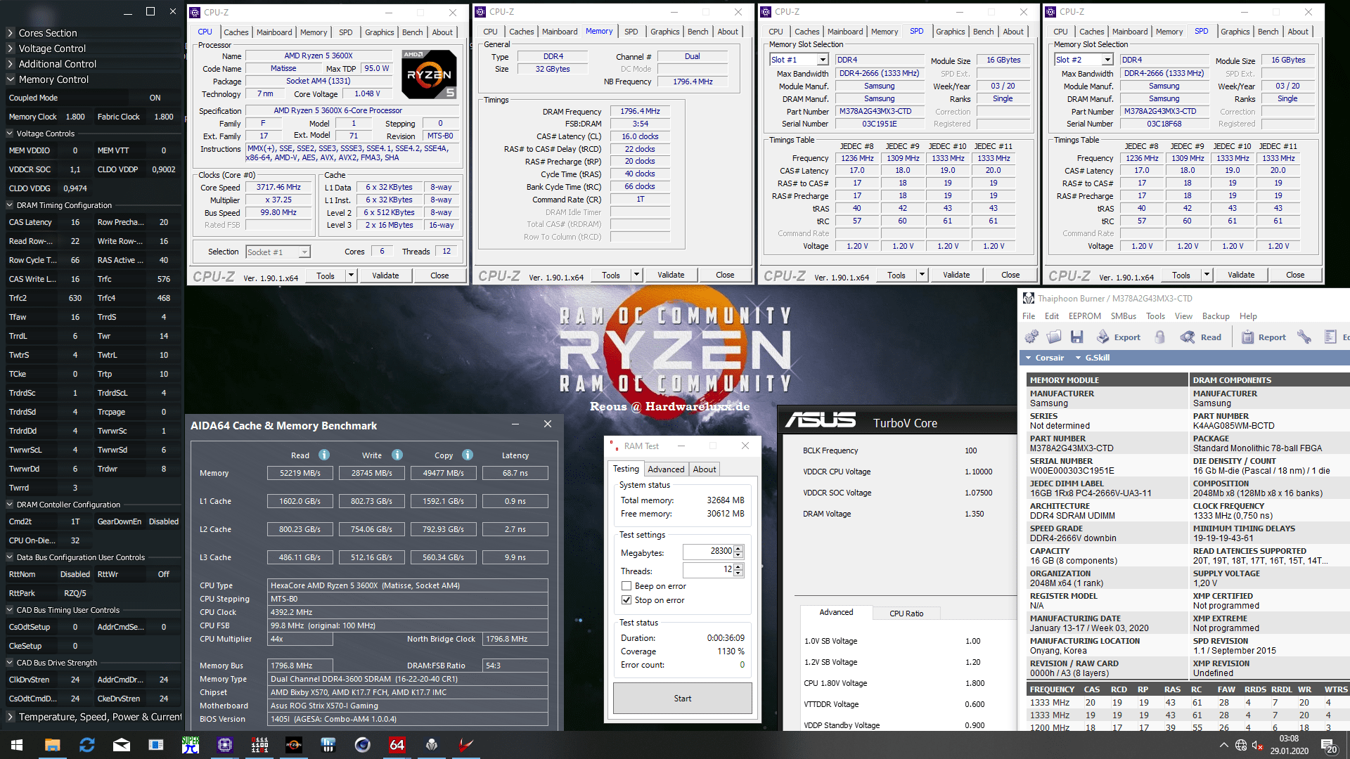Open EEPROM menu in Thaiphoon Burner
Viewport: 1350px width, 759px height.
click(x=1085, y=316)
